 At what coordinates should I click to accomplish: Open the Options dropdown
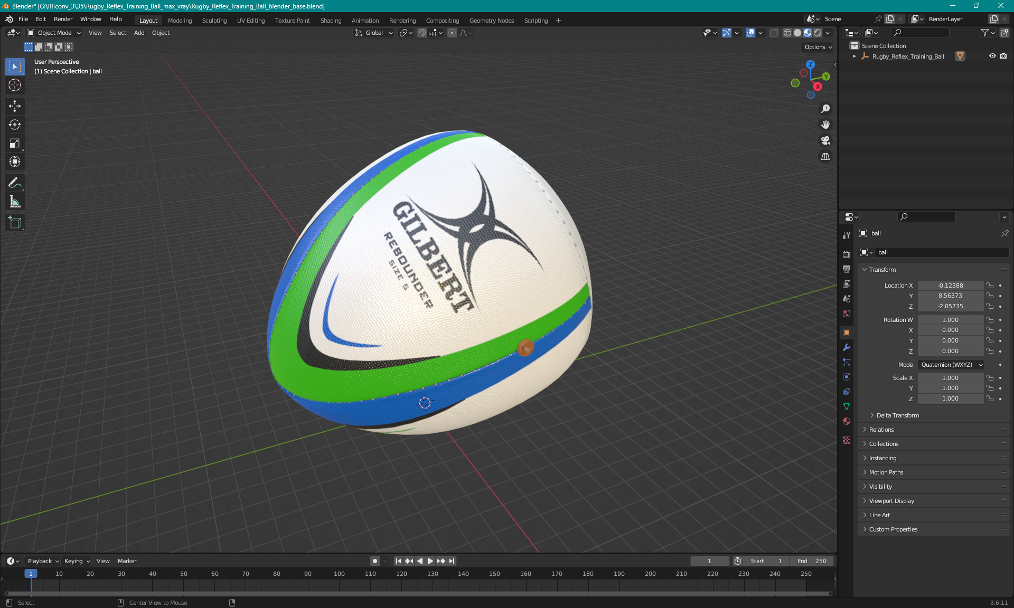coord(818,47)
